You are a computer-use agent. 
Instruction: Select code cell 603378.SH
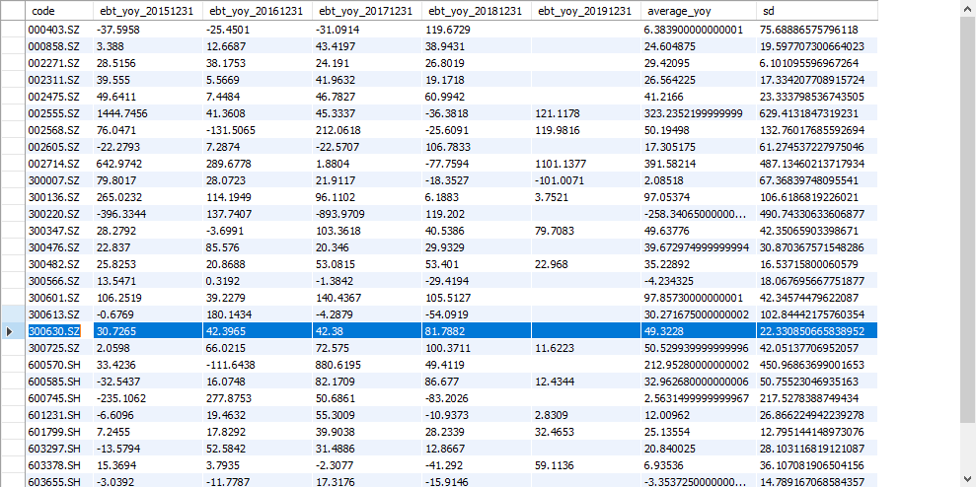[x=60, y=466]
